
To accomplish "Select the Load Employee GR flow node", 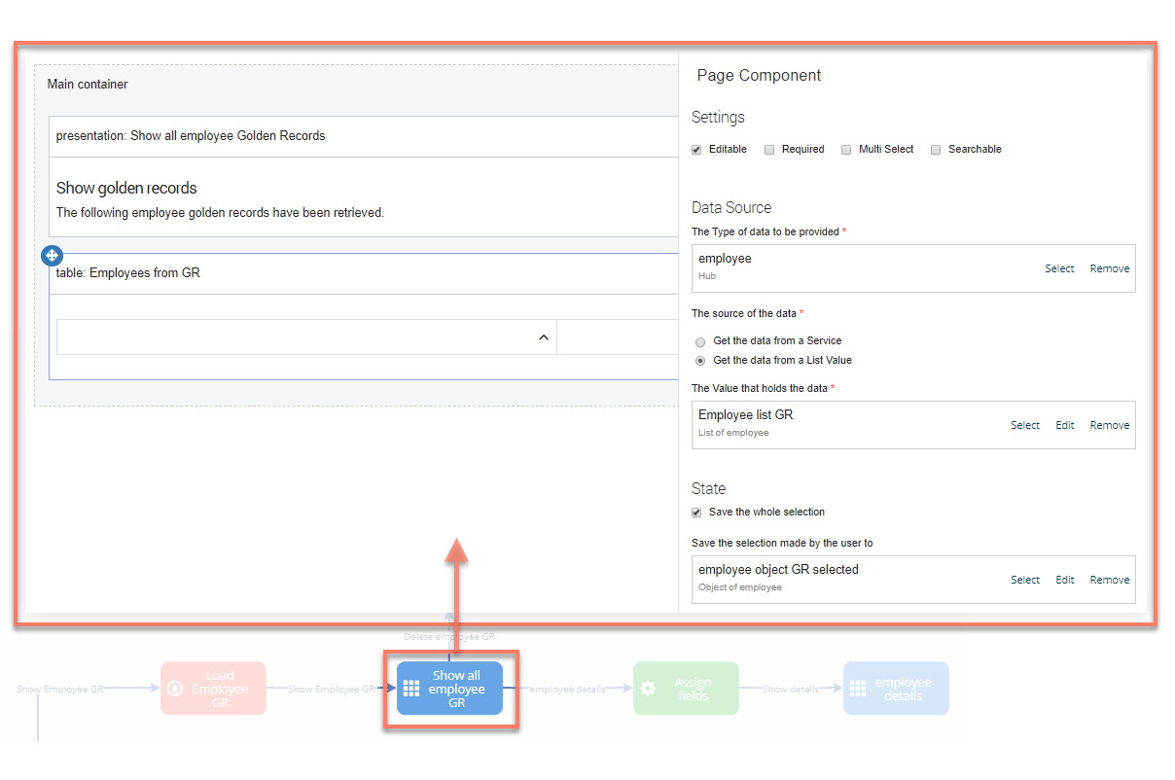I will pos(213,689).
